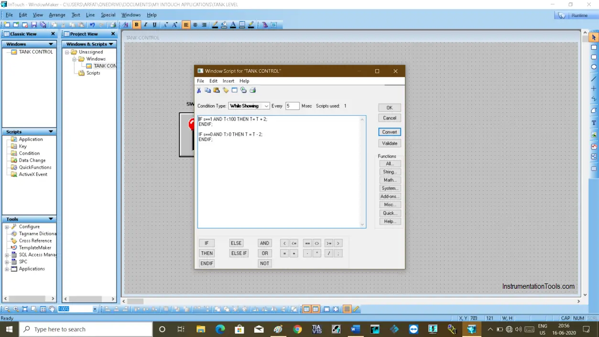Toggle Bold formatting
Screen dimensions: 599x337
pyautogui.click(x=137, y=25)
